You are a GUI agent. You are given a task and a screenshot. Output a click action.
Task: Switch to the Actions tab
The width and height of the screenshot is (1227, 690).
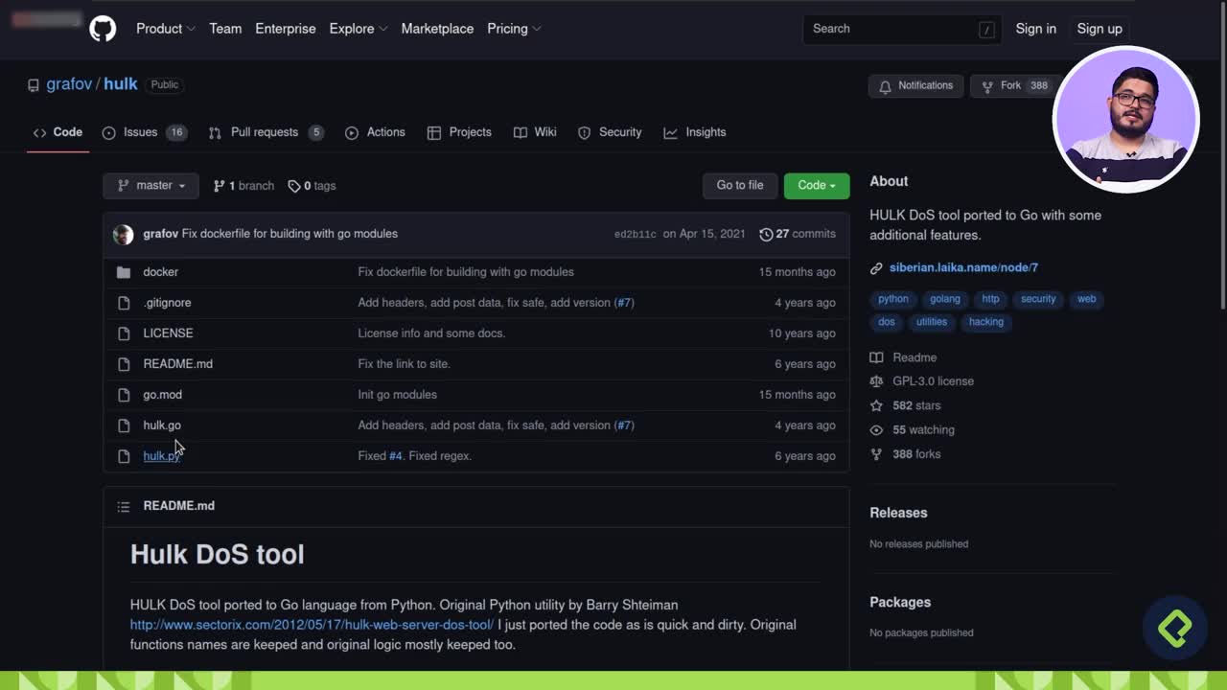point(375,132)
